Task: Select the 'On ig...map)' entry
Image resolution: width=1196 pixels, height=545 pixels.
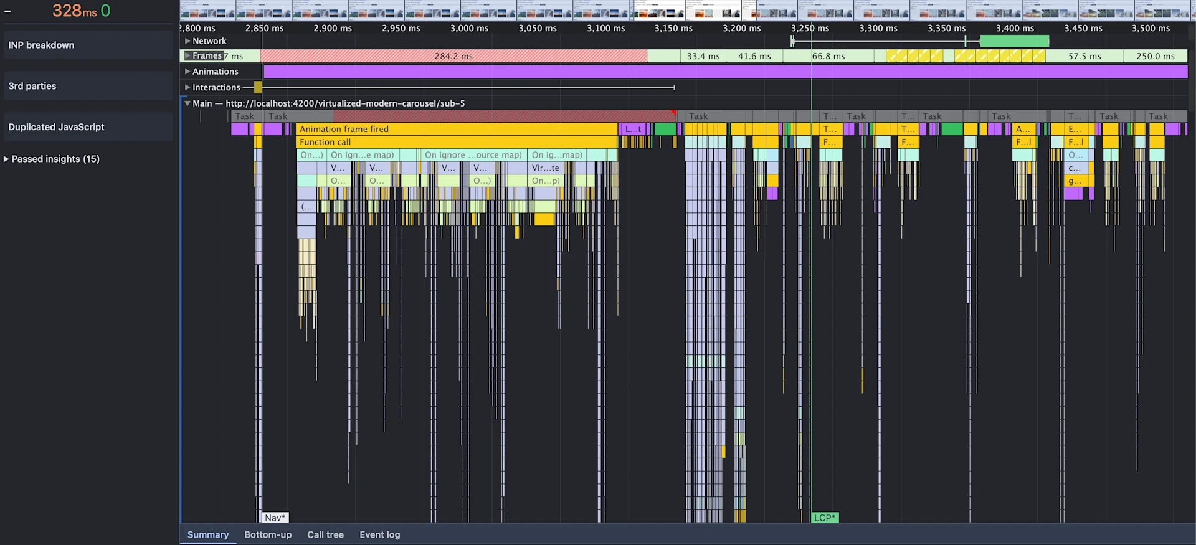Action: pyautogui.click(x=558, y=155)
